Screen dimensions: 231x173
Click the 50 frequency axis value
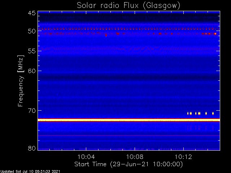(32, 31)
